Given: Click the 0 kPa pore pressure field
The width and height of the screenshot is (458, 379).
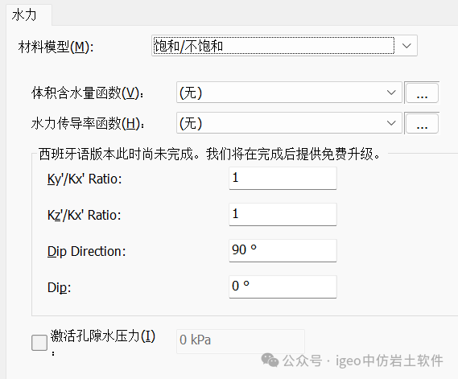Looking at the screenshot, I should pos(241,341).
